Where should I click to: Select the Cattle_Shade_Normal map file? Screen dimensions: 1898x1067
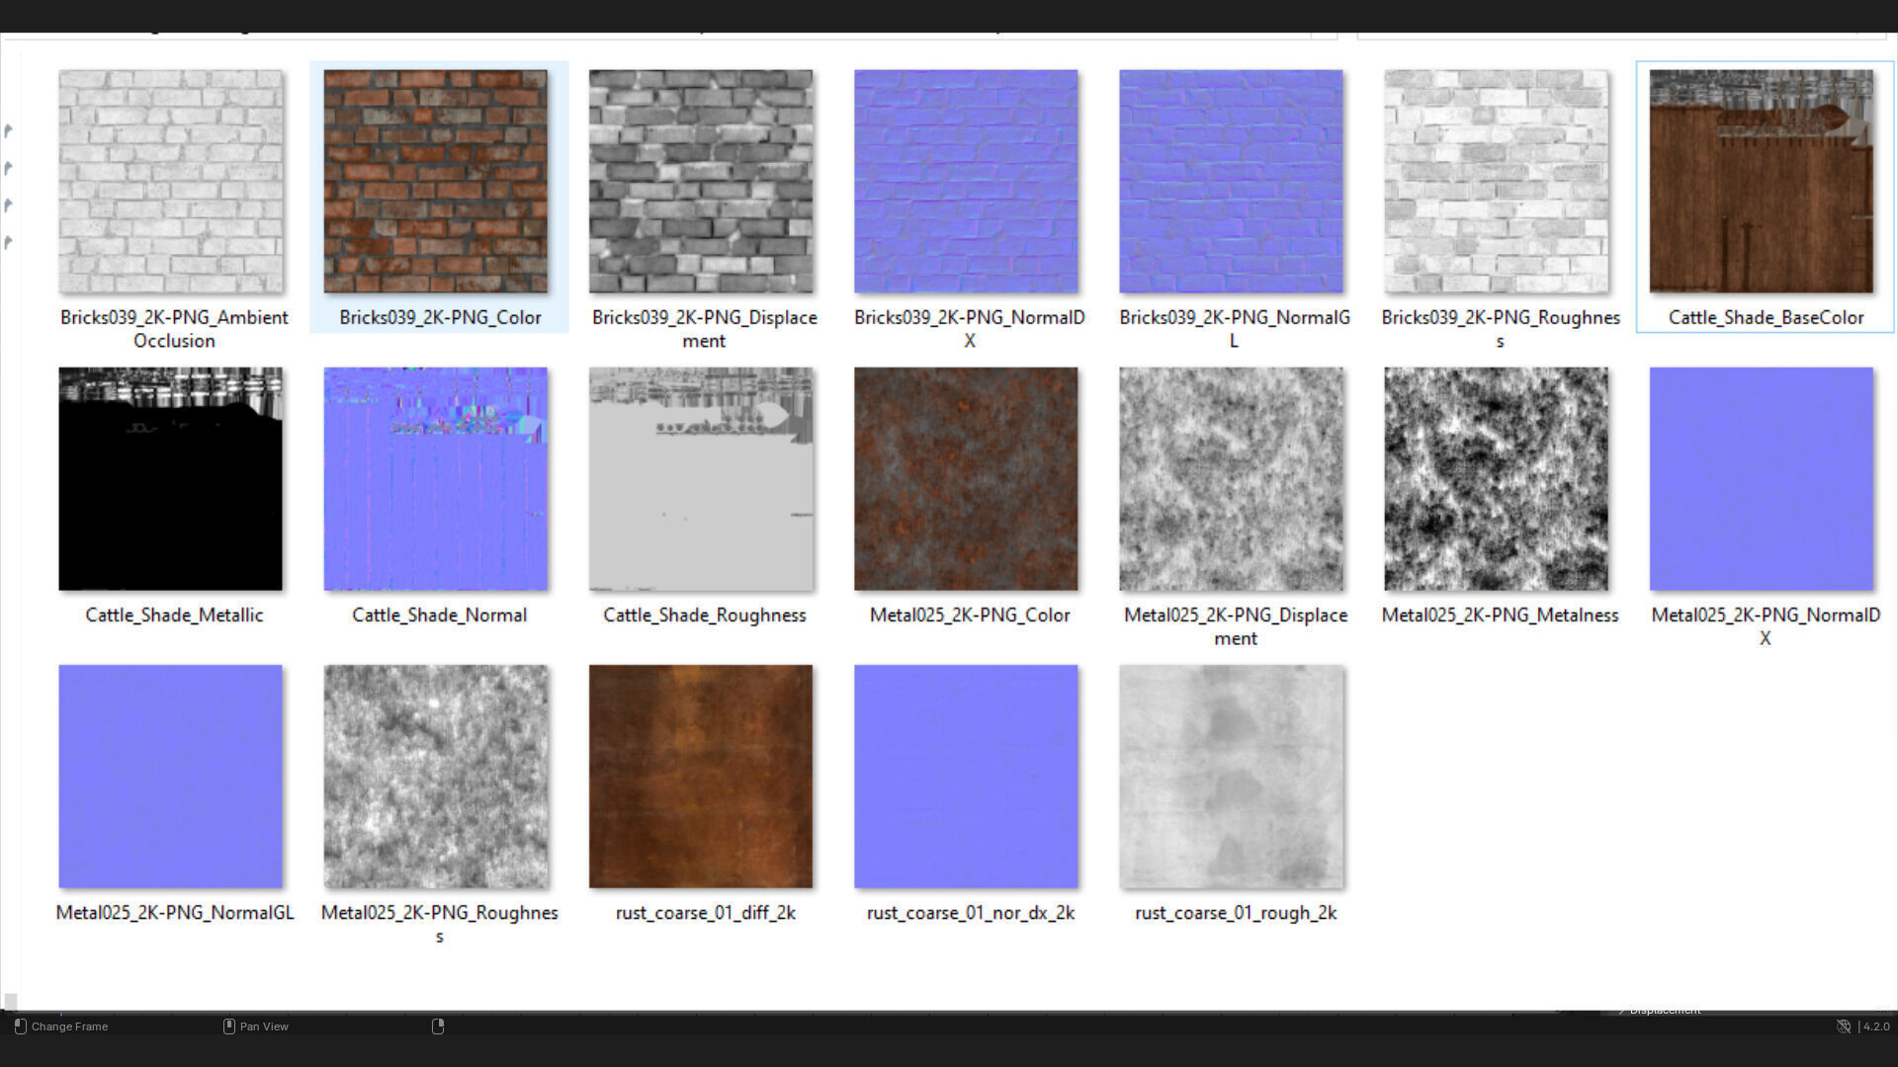435,479
